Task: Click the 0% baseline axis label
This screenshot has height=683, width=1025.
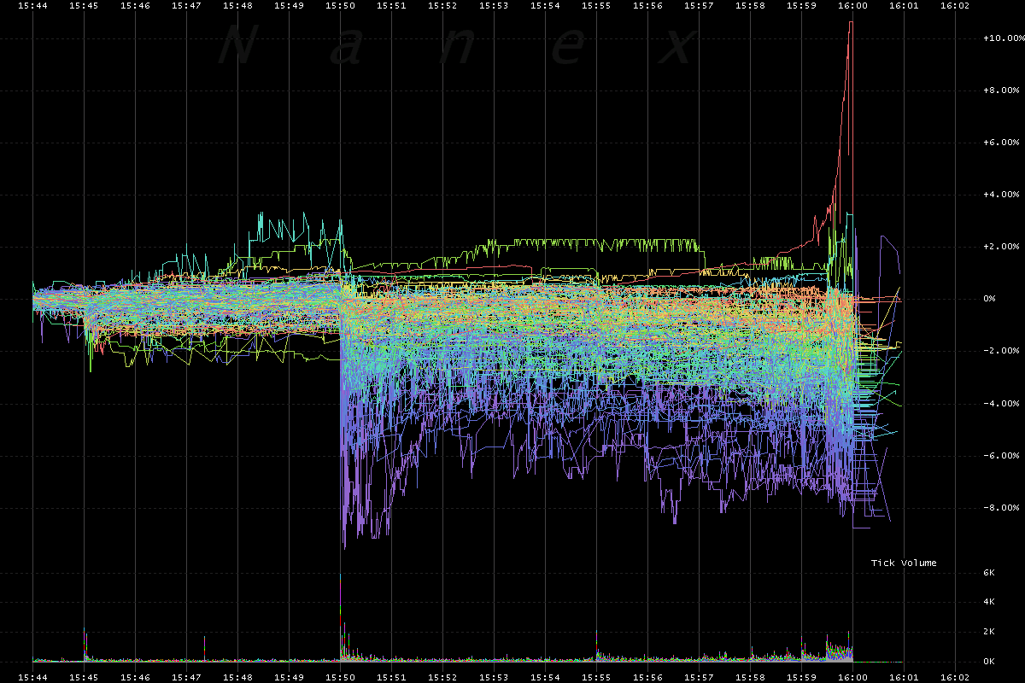Action: (x=989, y=299)
